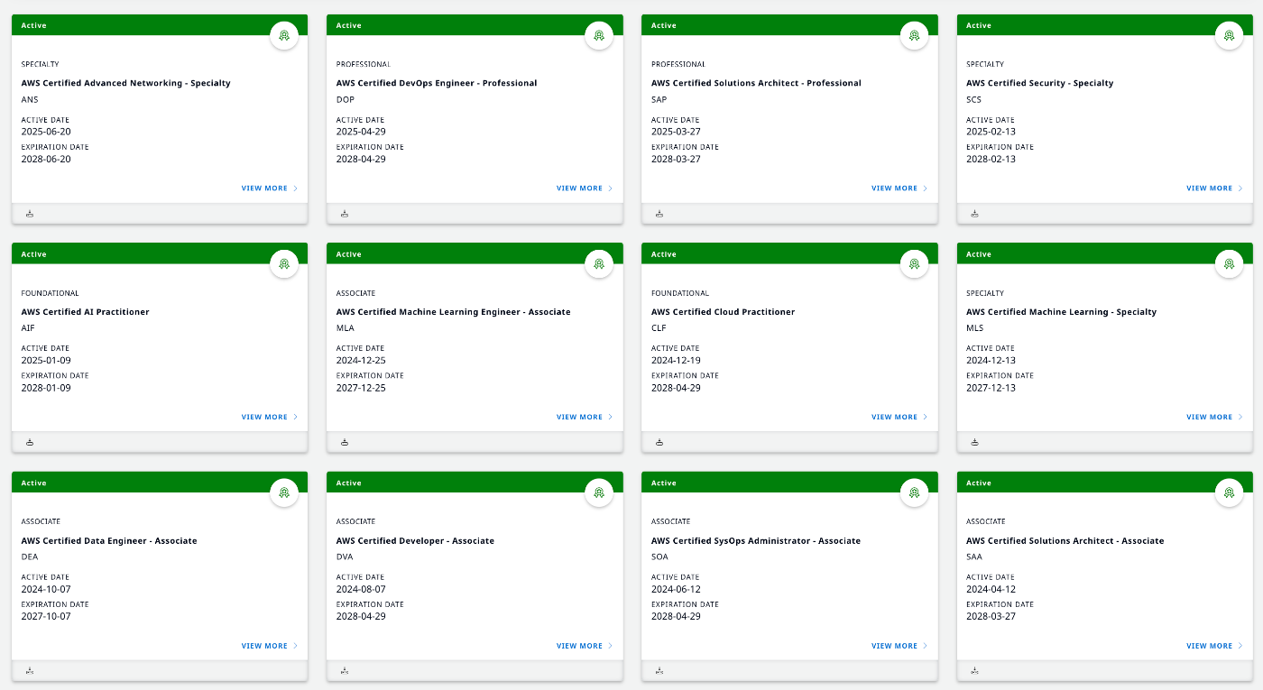1263x690 pixels.
Task: Click title AWS Certified Solutions Architect - Associate
Action: [x=1065, y=541]
